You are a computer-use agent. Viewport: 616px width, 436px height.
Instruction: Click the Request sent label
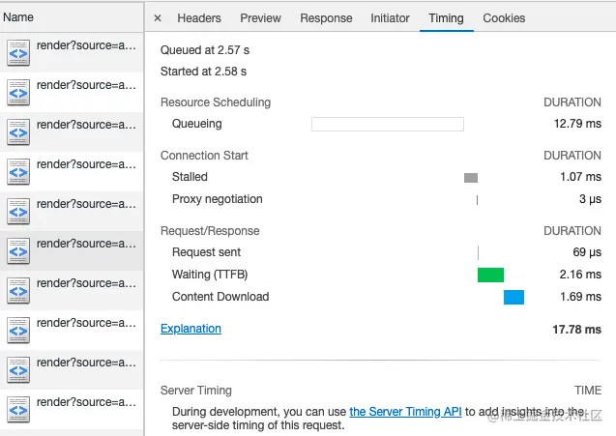coord(206,252)
